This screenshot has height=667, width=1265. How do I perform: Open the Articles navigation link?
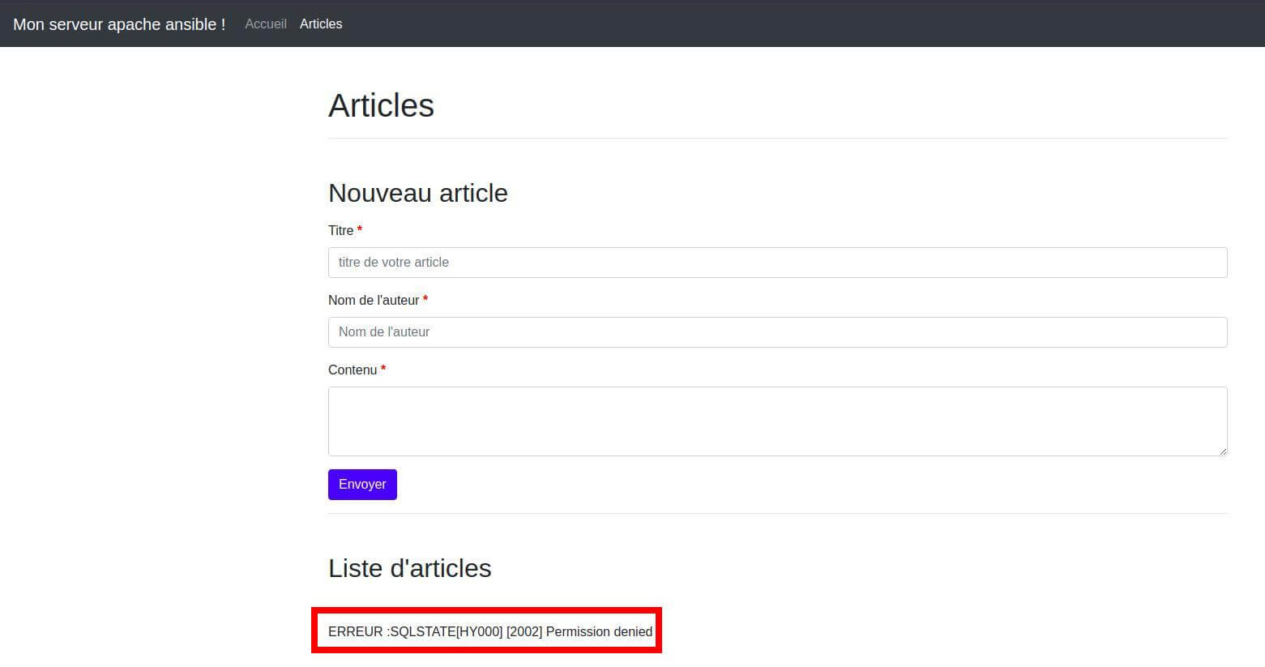(x=321, y=24)
